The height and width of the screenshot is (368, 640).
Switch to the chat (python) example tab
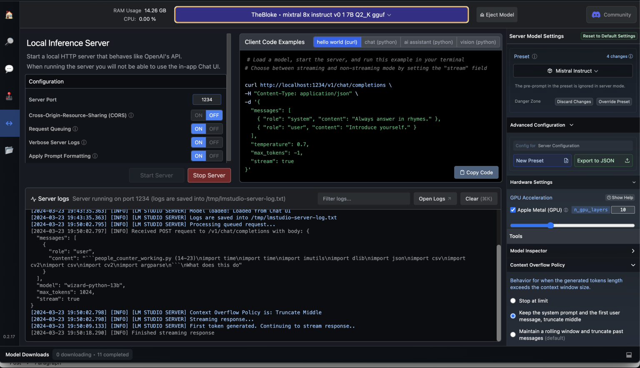point(380,42)
